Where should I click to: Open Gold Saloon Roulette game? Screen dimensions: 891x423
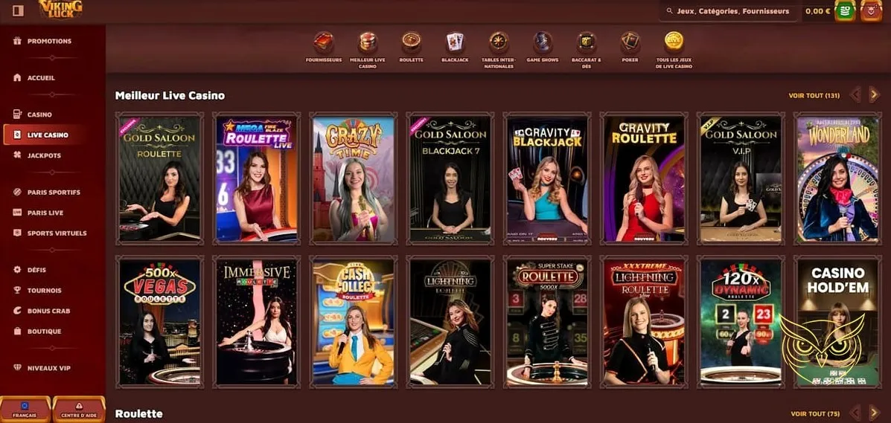click(x=160, y=179)
